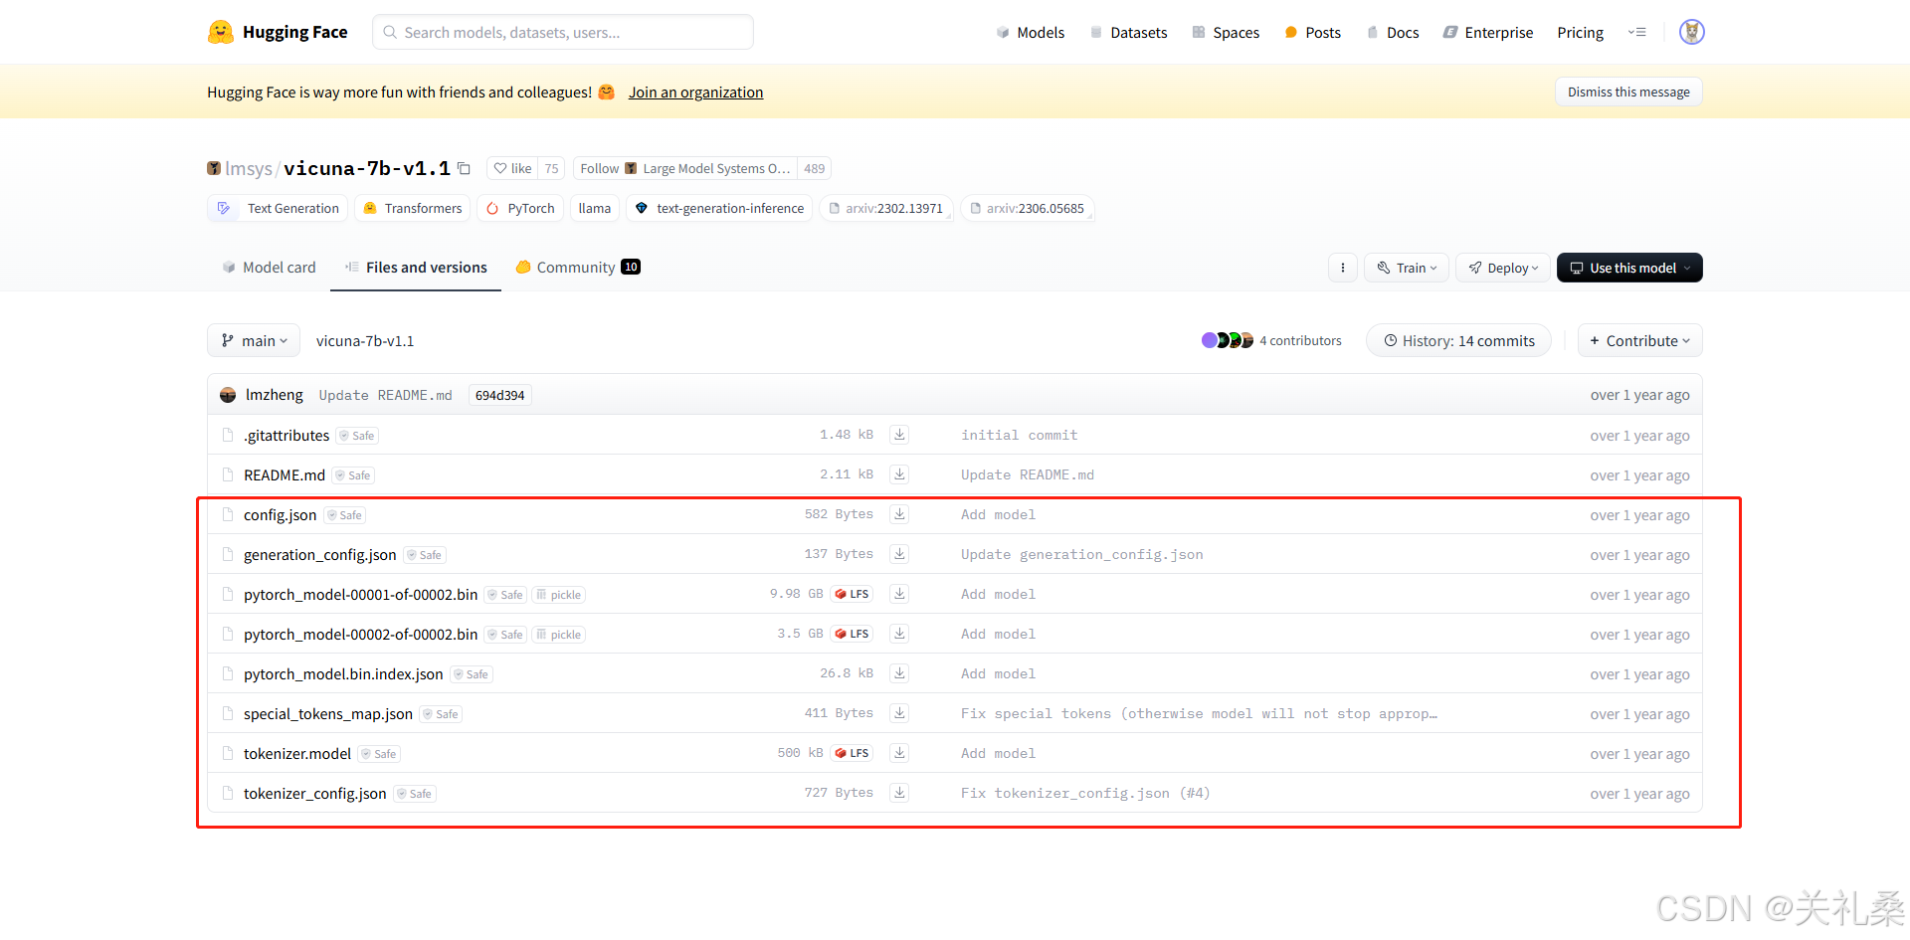This screenshot has height=940, width=1910.
Task: Download pytorch_model-00001-of-00002.bin
Action: click(899, 594)
